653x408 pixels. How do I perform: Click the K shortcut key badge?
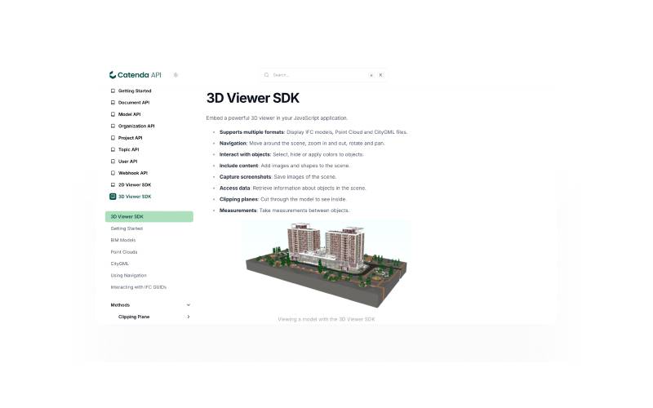(x=380, y=75)
